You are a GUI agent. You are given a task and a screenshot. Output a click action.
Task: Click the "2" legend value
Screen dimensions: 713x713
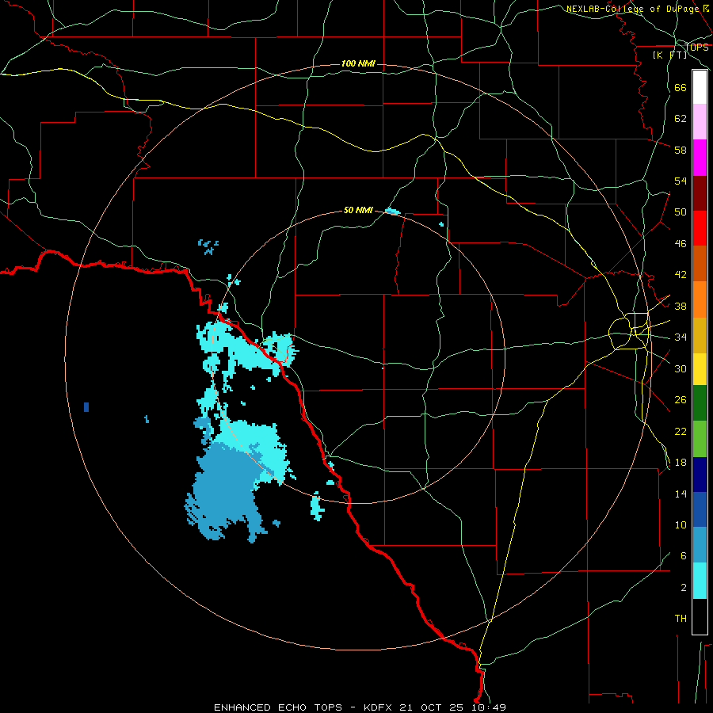point(683,588)
